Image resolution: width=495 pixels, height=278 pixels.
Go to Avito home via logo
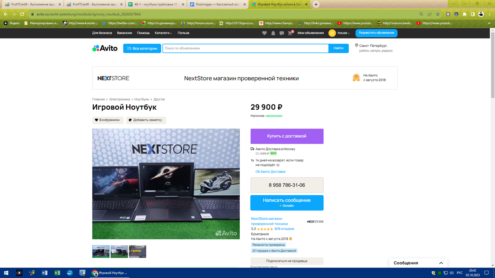tap(105, 48)
